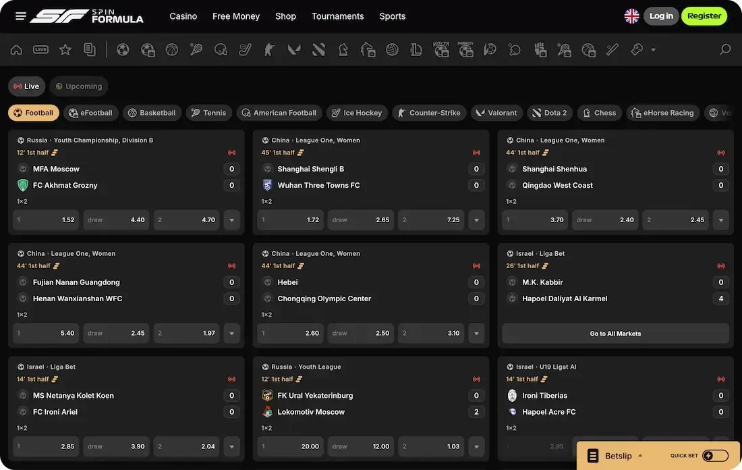
Task: Expand markets for MS Netanya Kolet Koen match
Action: pos(231,446)
